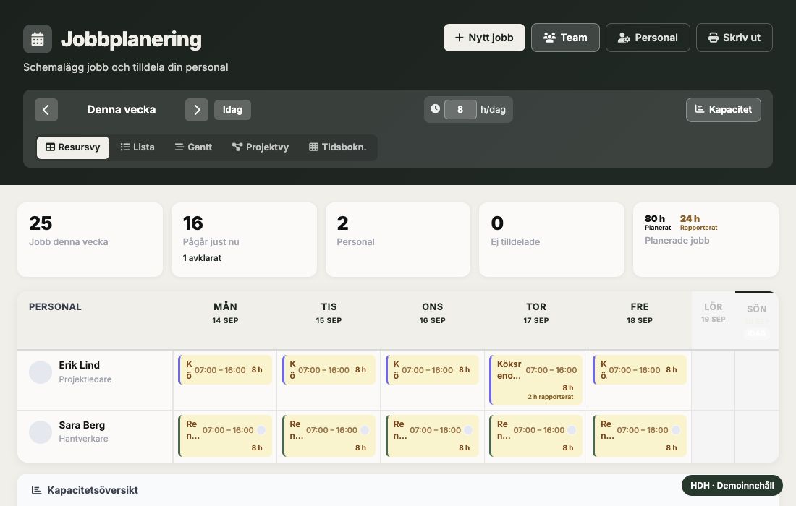Switch to Lista tab
796x506 pixels.
(137, 147)
